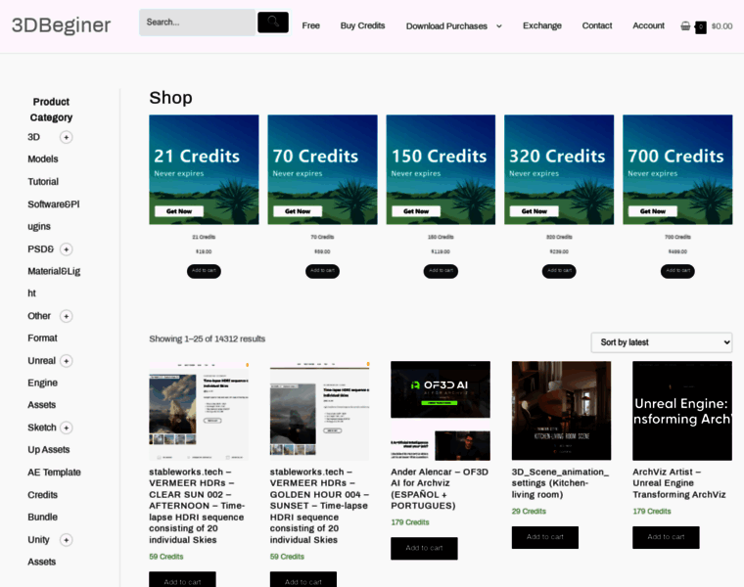Expand the Sketch Up Assets category
The height and width of the screenshot is (587, 744).
tap(66, 428)
